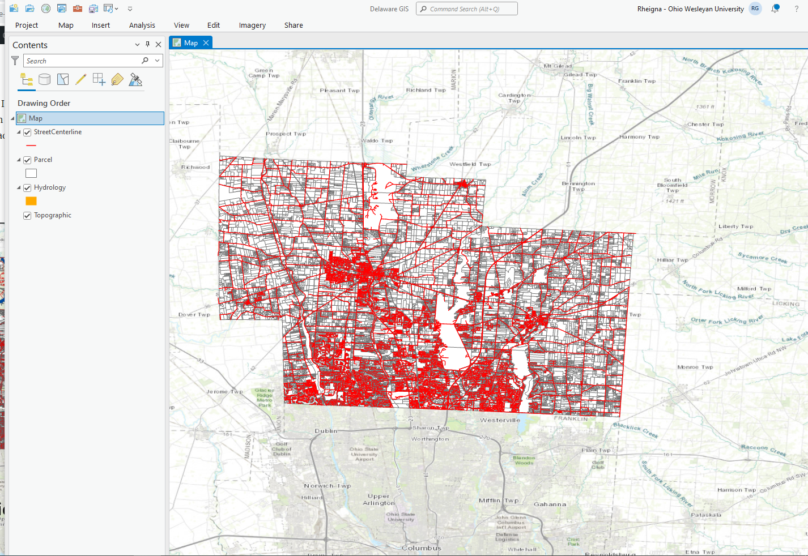
Task: Select the List By Data Source icon
Action: click(x=45, y=79)
